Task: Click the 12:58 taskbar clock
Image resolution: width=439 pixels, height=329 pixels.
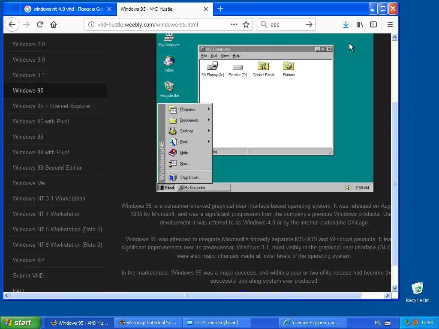Action: click(x=427, y=323)
